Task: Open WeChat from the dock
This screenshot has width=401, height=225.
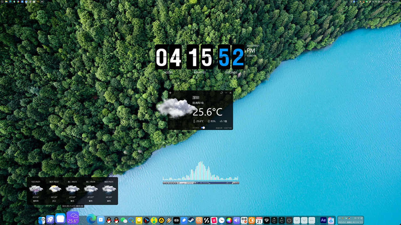Action: pos(124,220)
